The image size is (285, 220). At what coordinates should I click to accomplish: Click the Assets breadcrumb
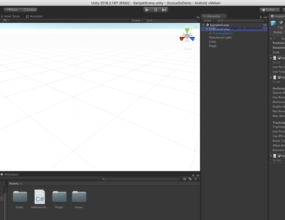point(14,184)
